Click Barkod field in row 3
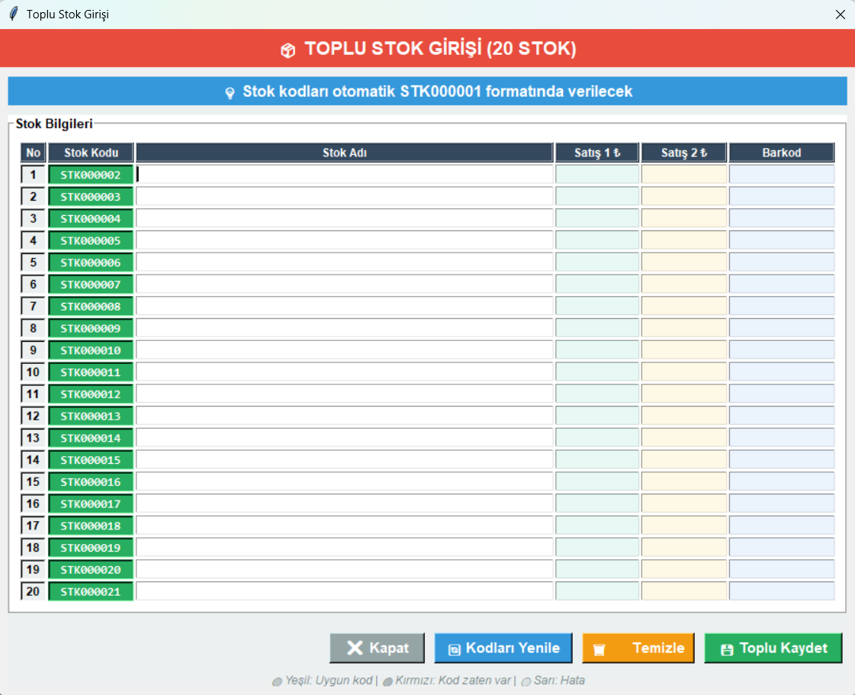 point(781,219)
